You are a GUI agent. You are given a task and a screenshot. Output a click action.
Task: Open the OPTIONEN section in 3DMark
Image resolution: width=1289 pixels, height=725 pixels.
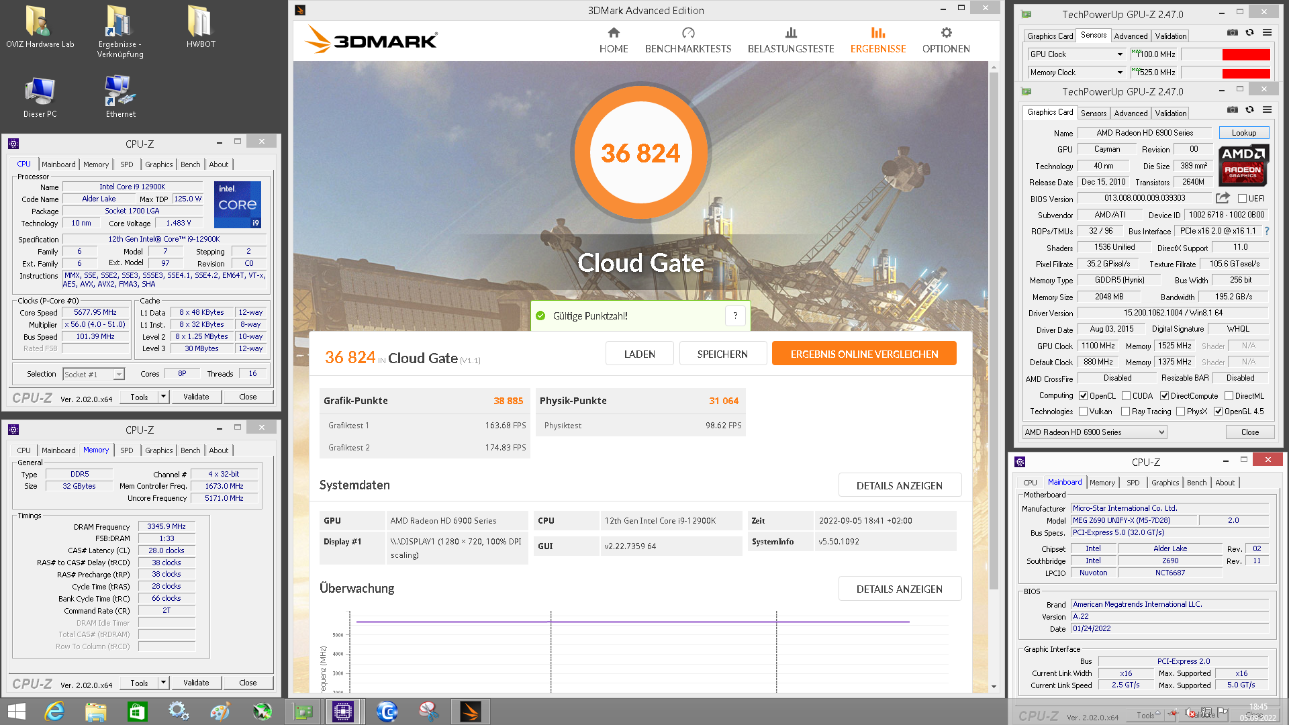click(x=946, y=41)
